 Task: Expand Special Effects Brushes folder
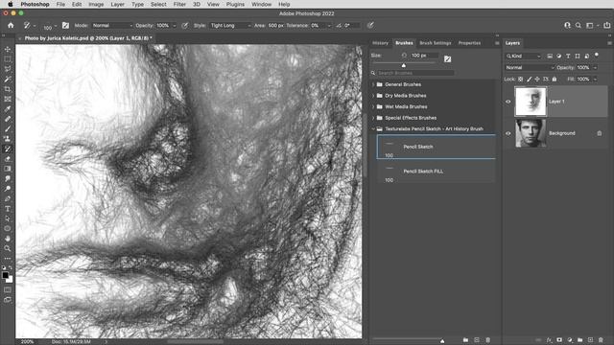tap(373, 118)
